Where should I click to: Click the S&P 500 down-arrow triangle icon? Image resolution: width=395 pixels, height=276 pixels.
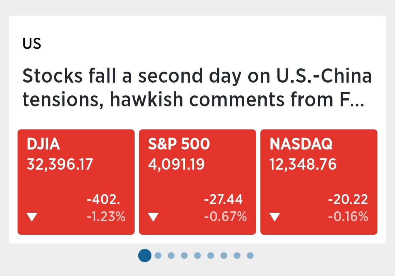pyautogui.click(x=154, y=218)
